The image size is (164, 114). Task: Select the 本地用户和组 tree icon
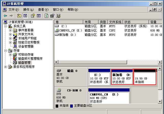[15, 38]
